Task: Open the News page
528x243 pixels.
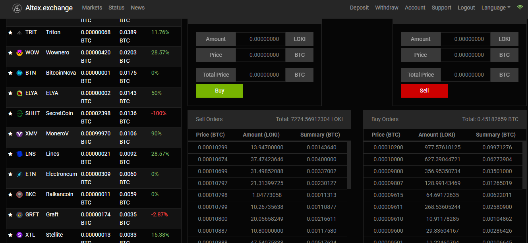Action: 138,8
